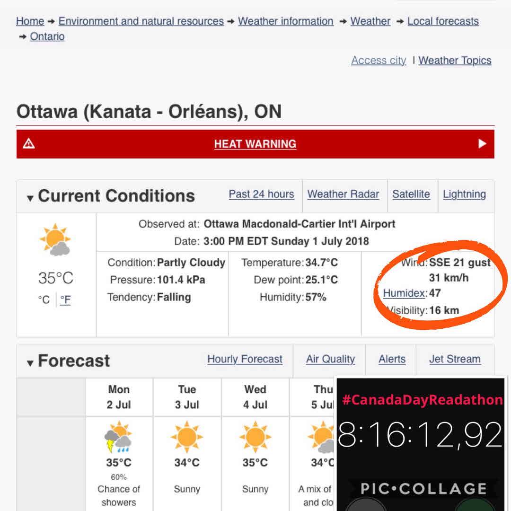Expand the Heat Warning banner arrow

tap(482, 143)
